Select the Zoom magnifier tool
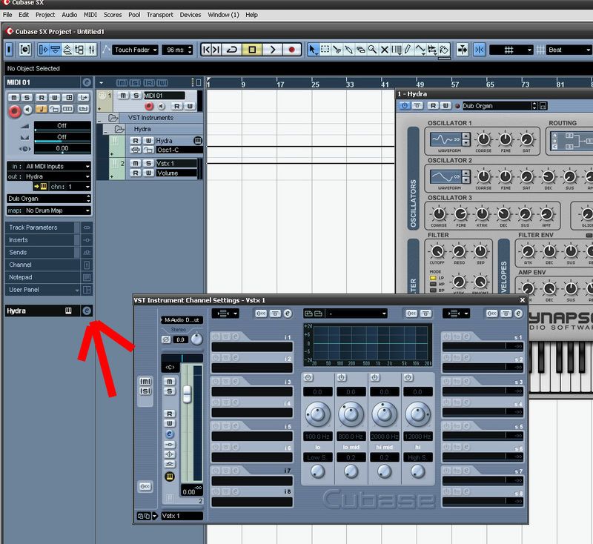 tap(373, 50)
